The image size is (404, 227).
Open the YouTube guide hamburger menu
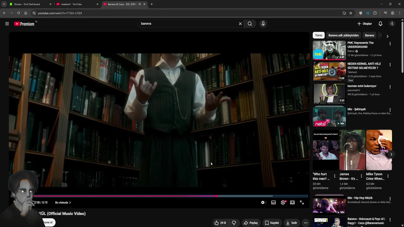[7, 24]
